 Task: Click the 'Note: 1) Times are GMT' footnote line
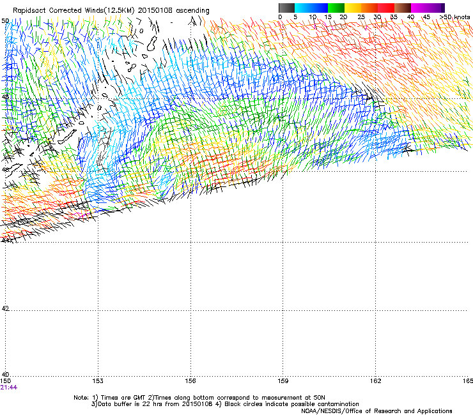[199, 398]
